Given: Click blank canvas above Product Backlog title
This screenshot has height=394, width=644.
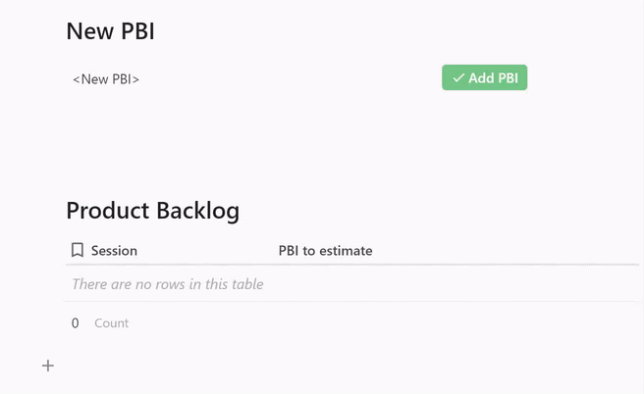Looking at the screenshot, I should [x=295, y=147].
